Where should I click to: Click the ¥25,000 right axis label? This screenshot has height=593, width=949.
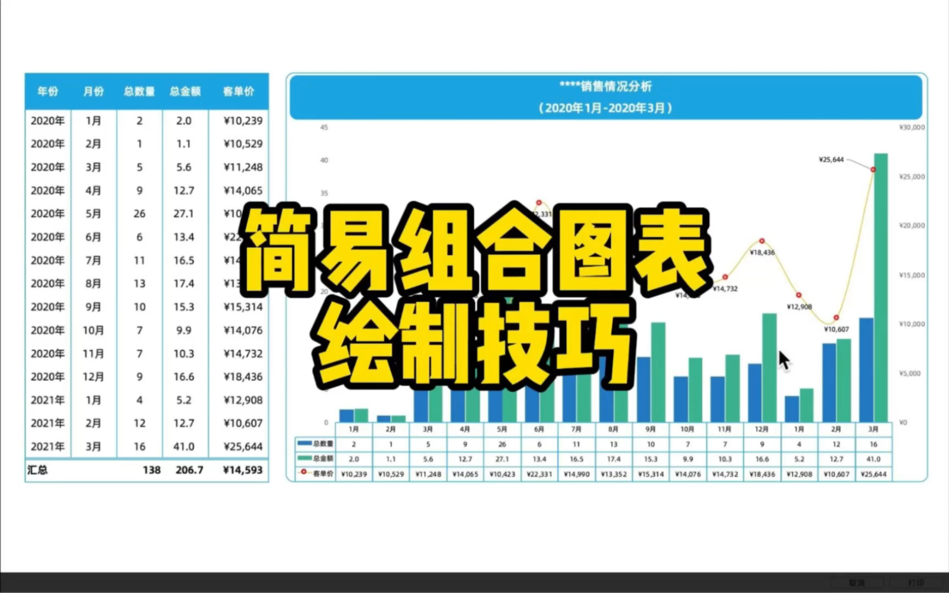911,177
